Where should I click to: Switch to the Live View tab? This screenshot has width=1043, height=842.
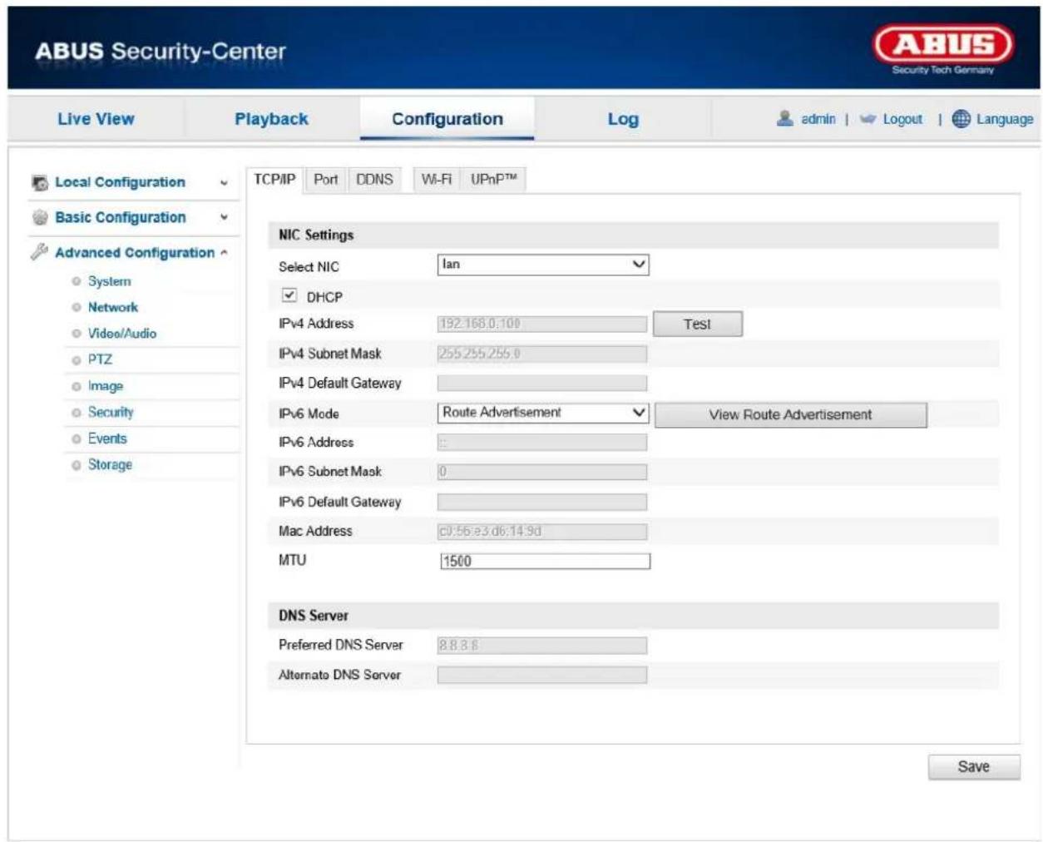[x=96, y=119]
